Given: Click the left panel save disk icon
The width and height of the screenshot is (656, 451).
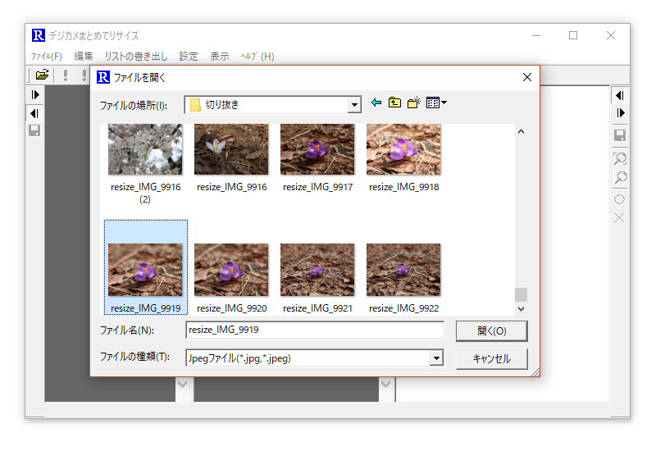Looking at the screenshot, I should click(x=34, y=130).
